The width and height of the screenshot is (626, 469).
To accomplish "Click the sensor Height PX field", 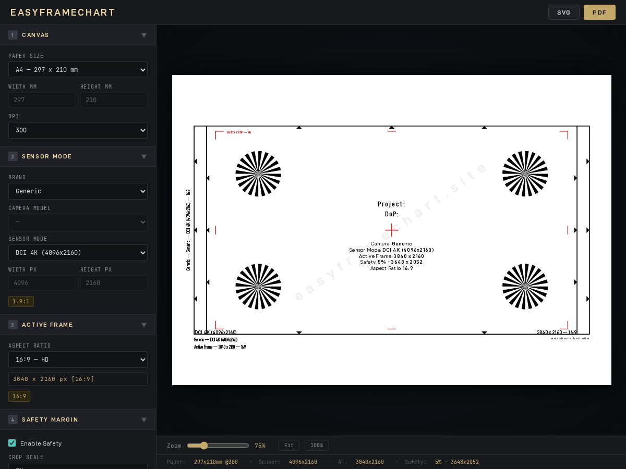I will click(x=114, y=283).
